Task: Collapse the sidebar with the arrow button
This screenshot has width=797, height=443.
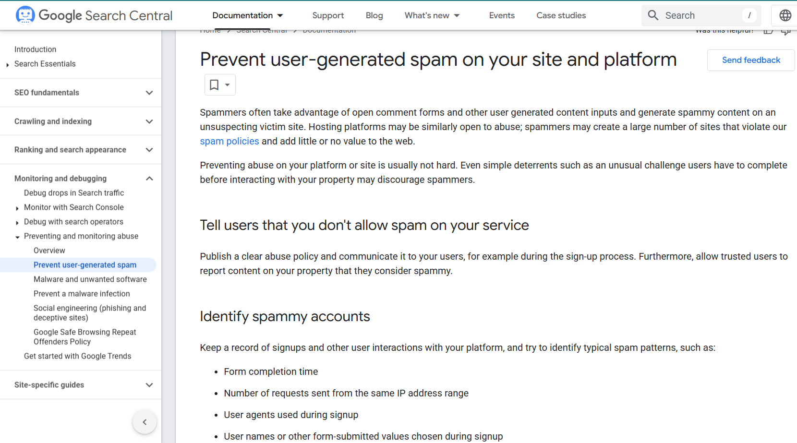Action: [145, 422]
